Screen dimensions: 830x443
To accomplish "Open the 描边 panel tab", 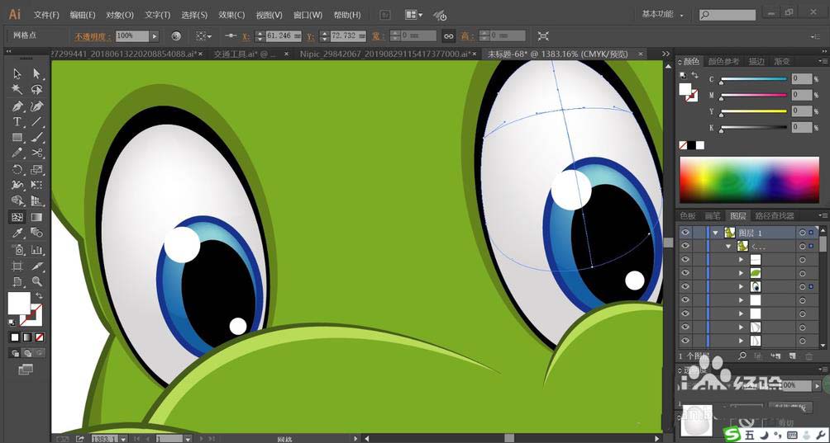I will [756, 62].
